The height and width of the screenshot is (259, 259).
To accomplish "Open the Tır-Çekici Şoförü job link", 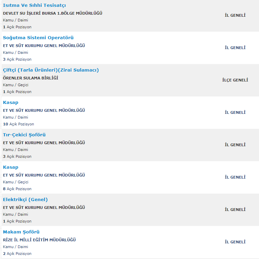I will tap(24, 135).
